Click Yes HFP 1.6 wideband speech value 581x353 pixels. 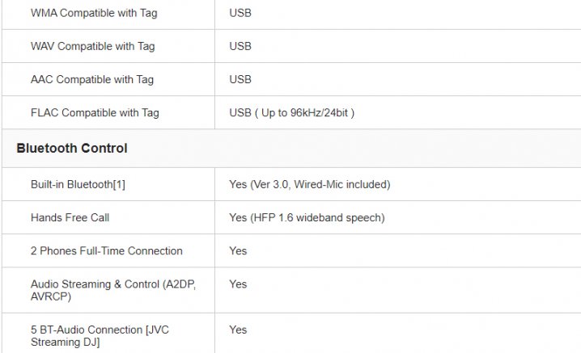click(x=307, y=217)
